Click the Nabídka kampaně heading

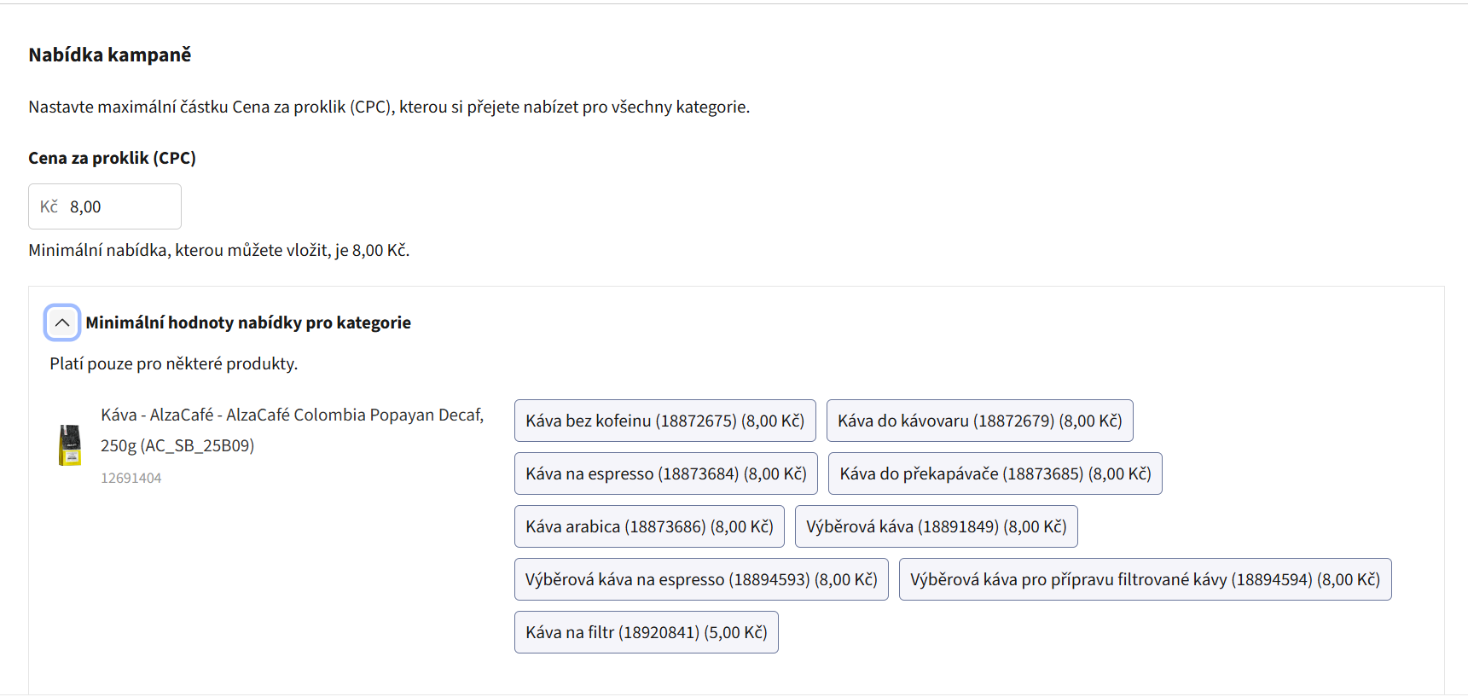[x=110, y=55]
